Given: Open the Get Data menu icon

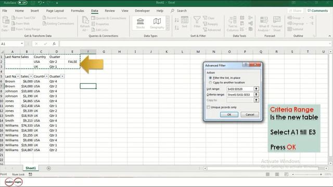Looking at the screenshot, I should (6, 24).
